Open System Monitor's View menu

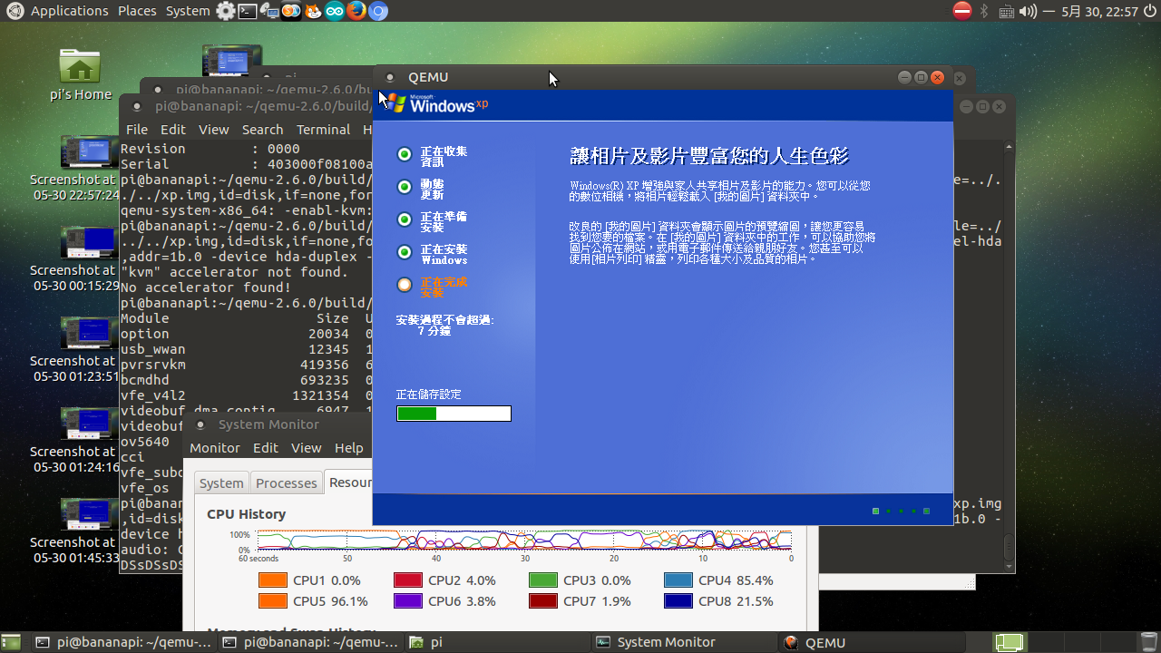click(307, 448)
